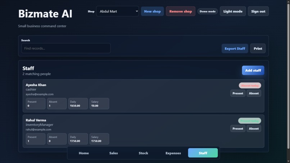Print the staff records
The image size is (290, 163).
[258, 49]
